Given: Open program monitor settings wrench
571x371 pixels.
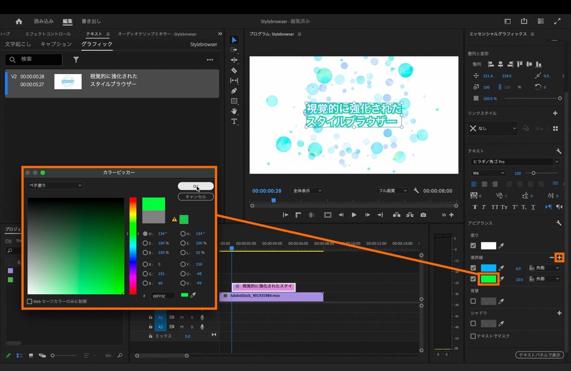Looking at the screenshot, I should pyautogui.click(x=416, y=190).
